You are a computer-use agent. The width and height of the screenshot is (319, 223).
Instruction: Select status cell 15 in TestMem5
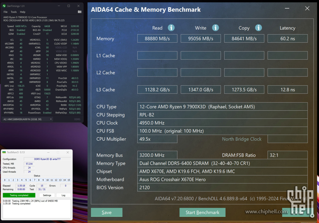click(x=69, y=180)
